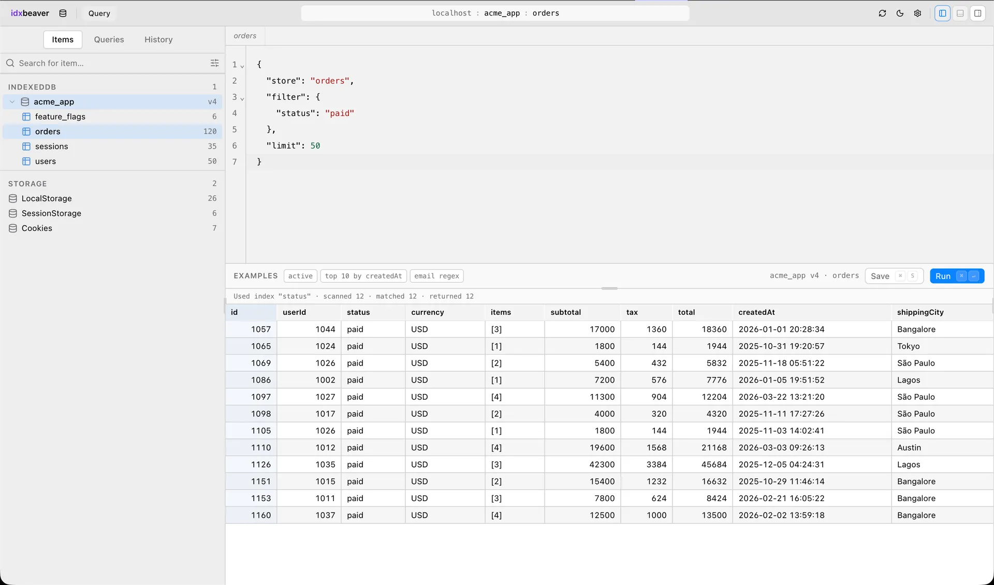Click feature_flags table icon
Image resolution: width=994 pixels, height=585 pixels.
coord(26,117)
